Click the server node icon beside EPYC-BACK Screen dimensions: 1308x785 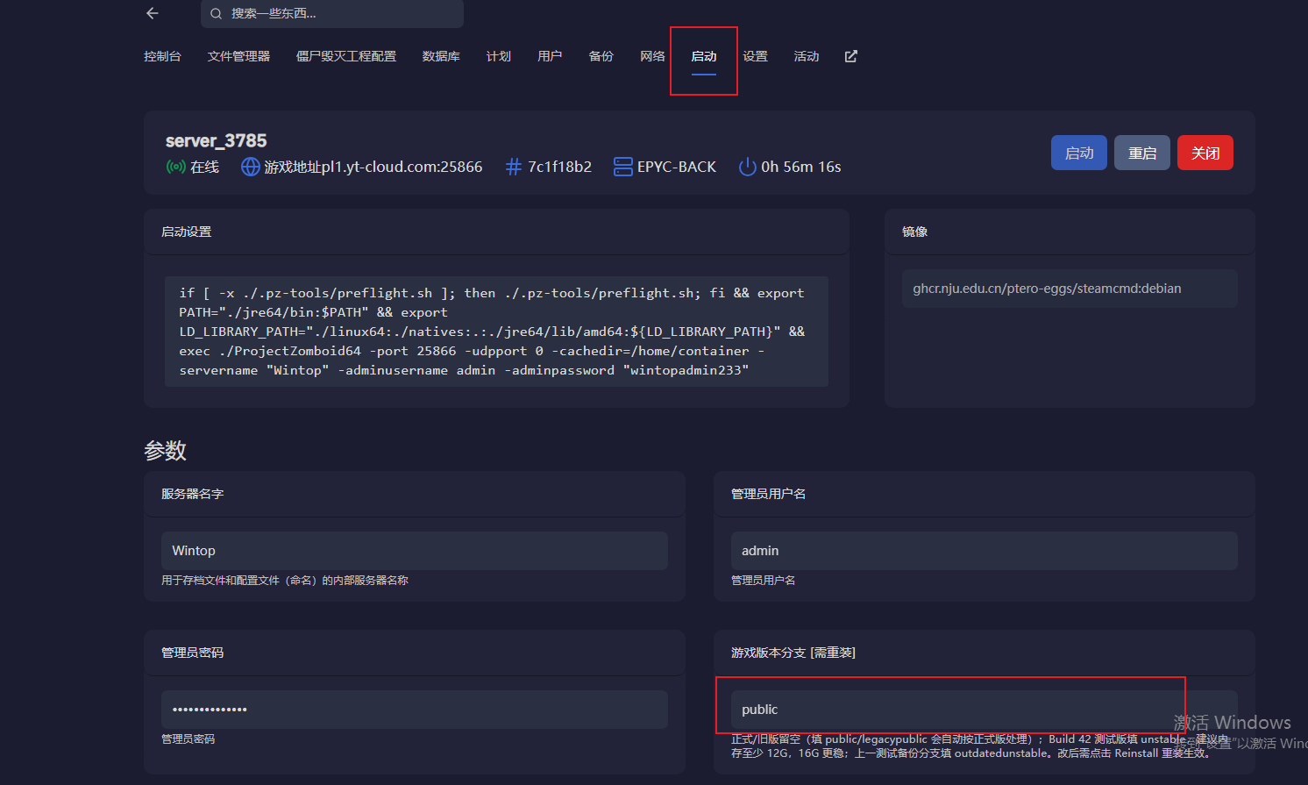(x=622, y=167)
